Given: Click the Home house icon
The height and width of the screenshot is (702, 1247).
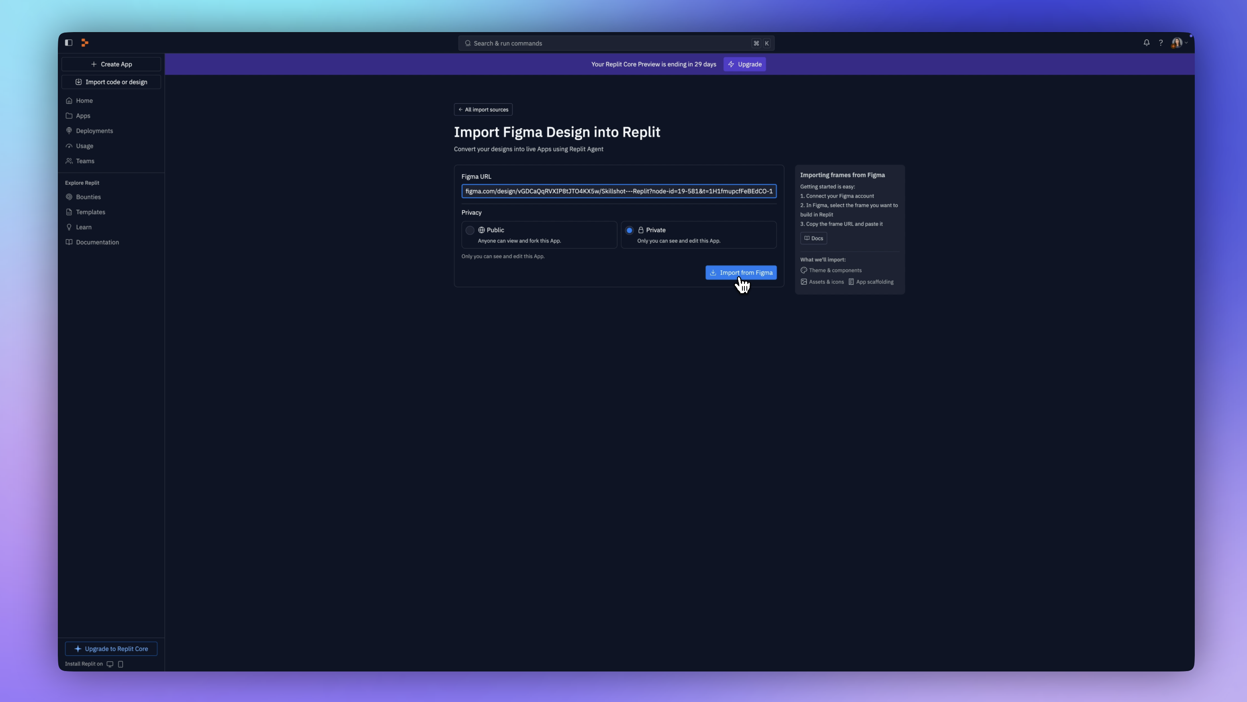Looking at the screenshot, I should click(x=69, y=101).
